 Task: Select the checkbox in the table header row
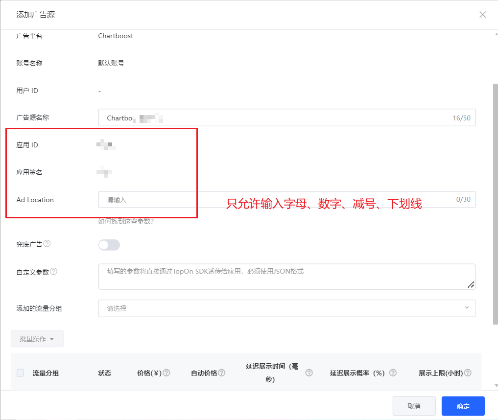[x=20, y=373]
